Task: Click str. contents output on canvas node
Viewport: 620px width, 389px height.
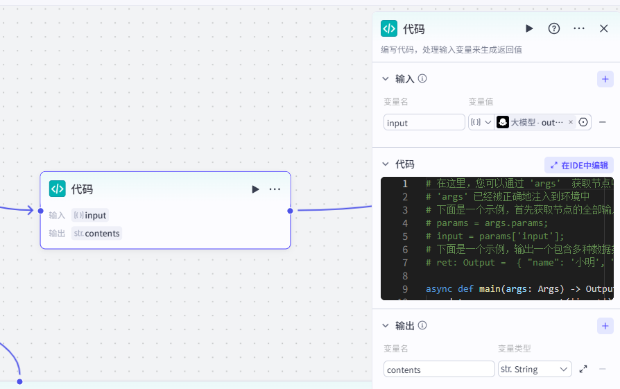Action: 96,233
